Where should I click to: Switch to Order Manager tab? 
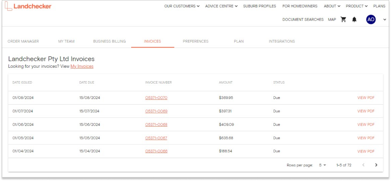[x=23, y=41]
